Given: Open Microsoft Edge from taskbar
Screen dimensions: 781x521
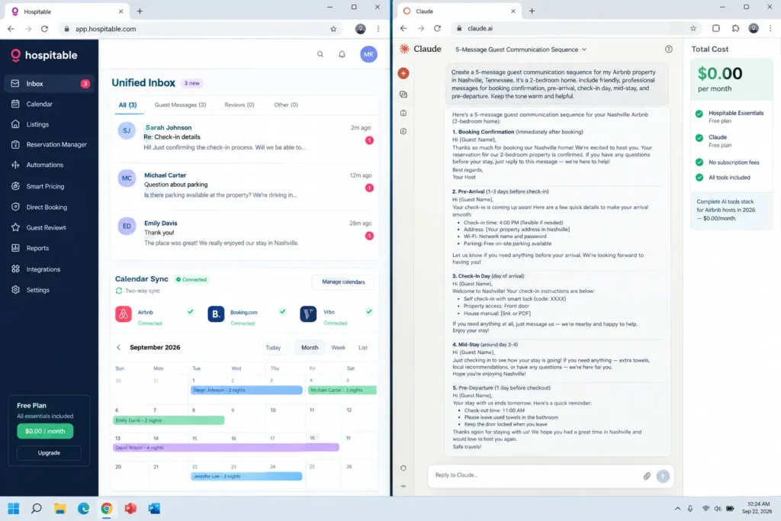Looking at the screenshot, I should [83, 509].
